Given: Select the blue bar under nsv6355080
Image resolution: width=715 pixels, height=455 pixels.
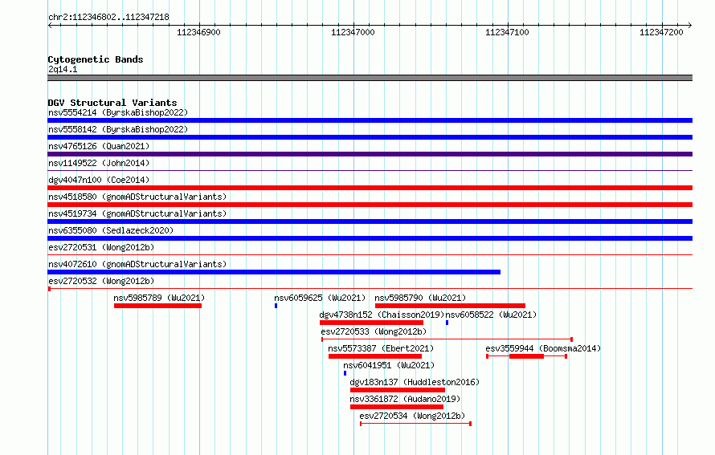Looking at the screenshot, I should (370, 238).
